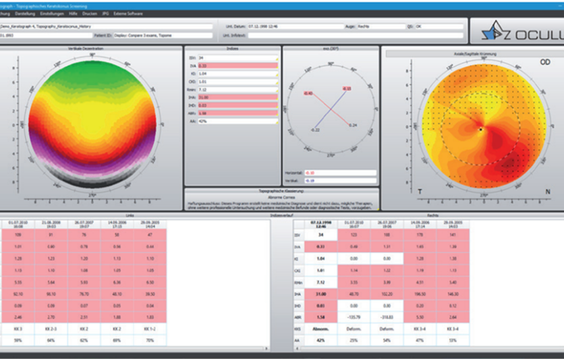Click the apex marker on the axial curvature map
The height and width of the screenshot is (359, 564).
(480, 129)
